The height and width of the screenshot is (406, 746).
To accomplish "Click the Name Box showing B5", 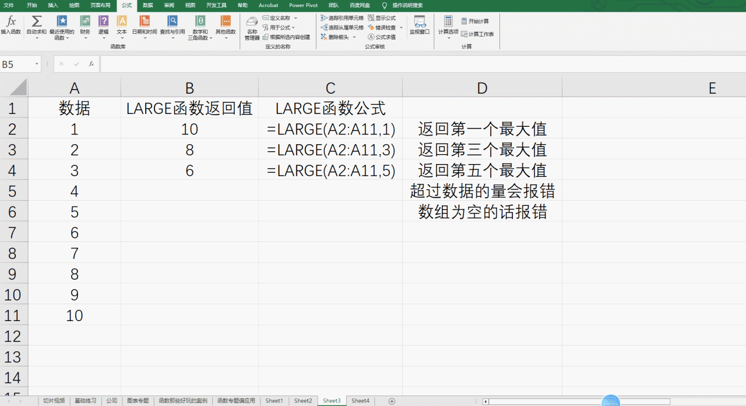I will tap(17, 64).
